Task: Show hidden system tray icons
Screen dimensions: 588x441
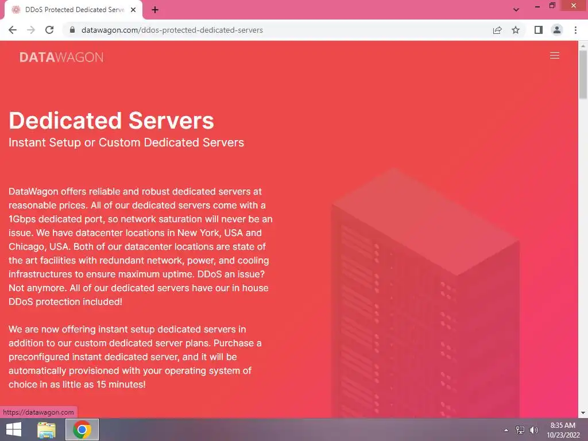Action: [506, 430]
